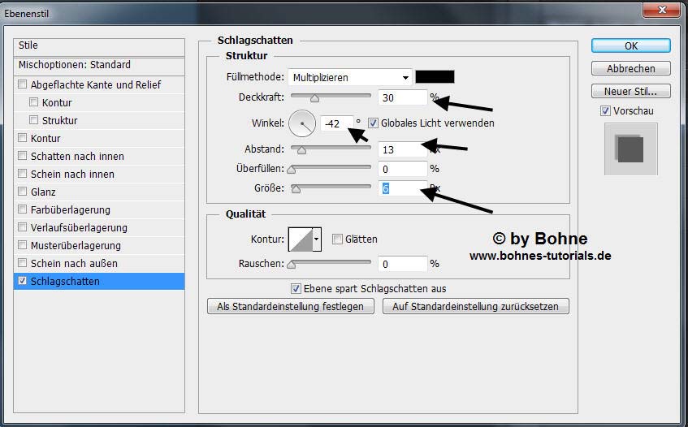Close the Ebenenstil dialog window
Image resolution: width=688 pixels, height=427 pixels.
point(660,9)
